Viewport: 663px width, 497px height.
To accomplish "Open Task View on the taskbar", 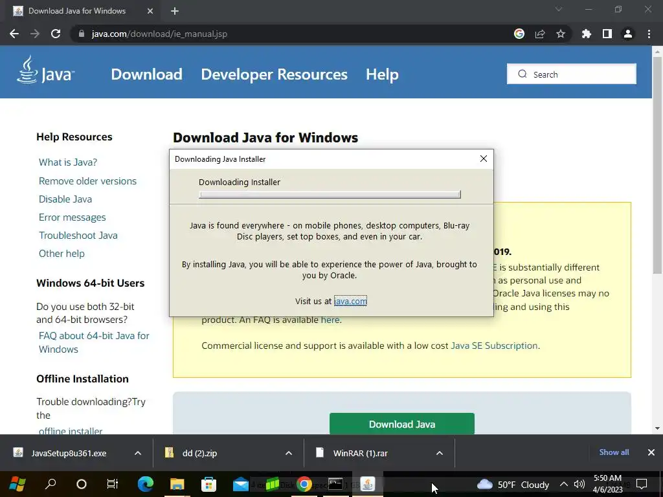I will pyautogui.click(x=113, y=484).
